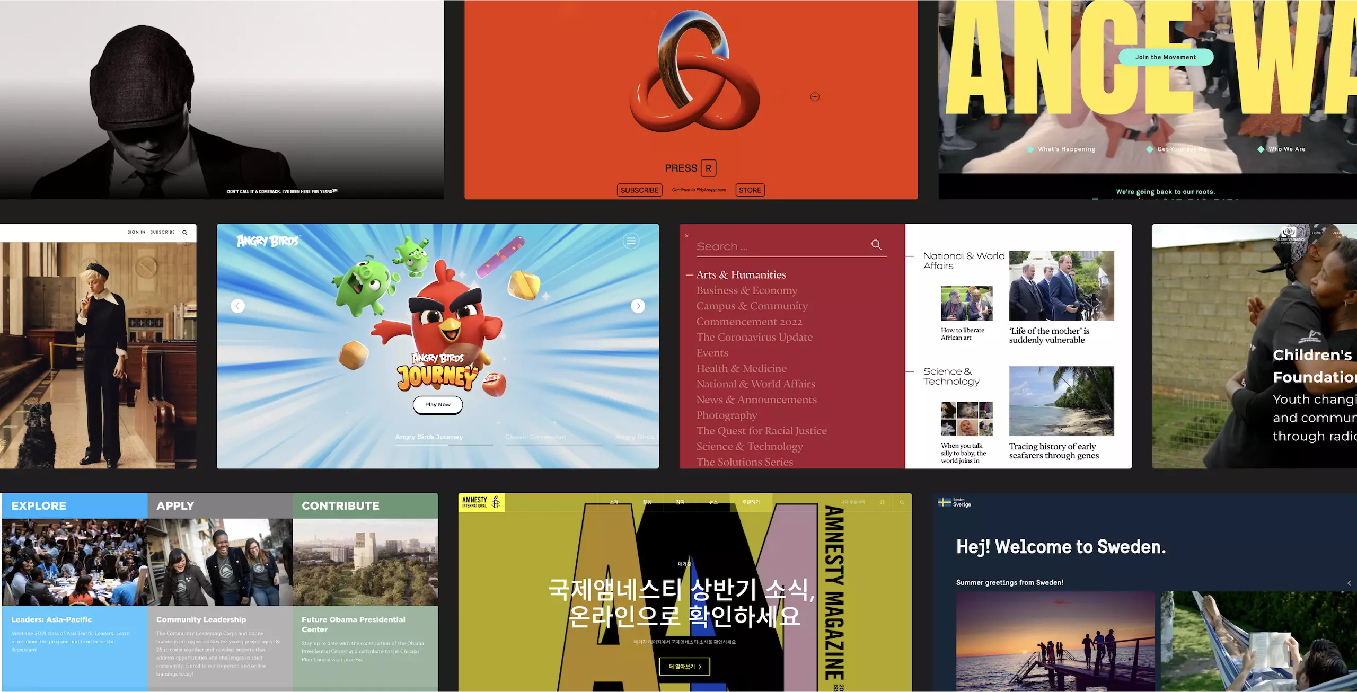The image size is (1357, 692).
Task: Expand the National & World Affairs section
Action: [756, 384]
